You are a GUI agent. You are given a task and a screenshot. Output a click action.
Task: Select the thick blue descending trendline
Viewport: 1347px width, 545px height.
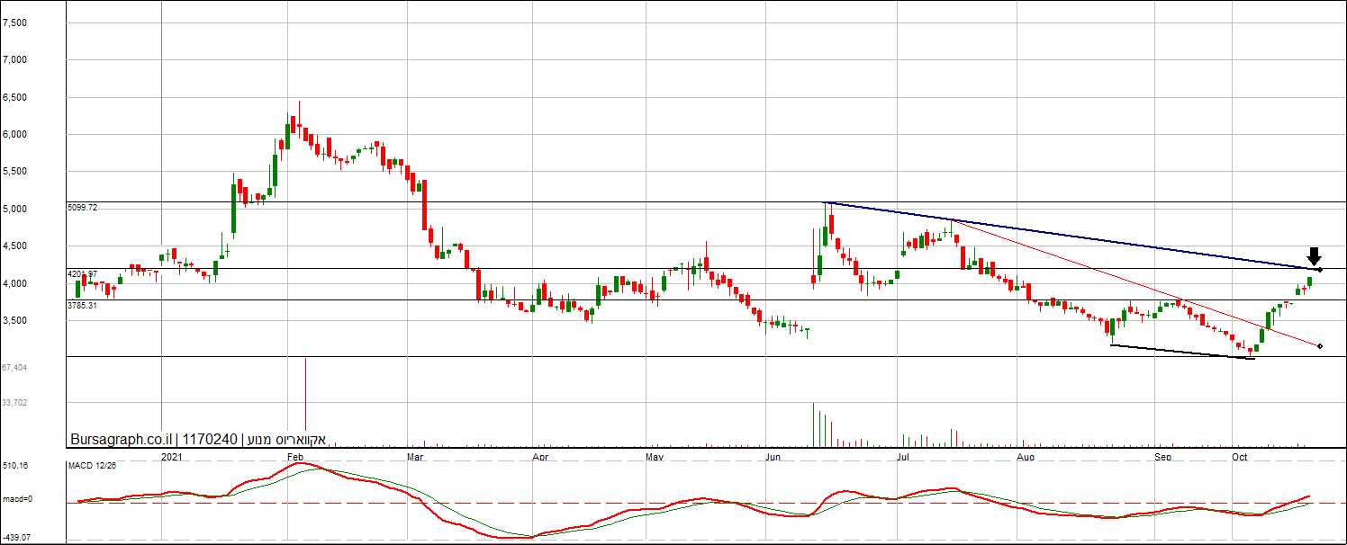point(1071,236)
